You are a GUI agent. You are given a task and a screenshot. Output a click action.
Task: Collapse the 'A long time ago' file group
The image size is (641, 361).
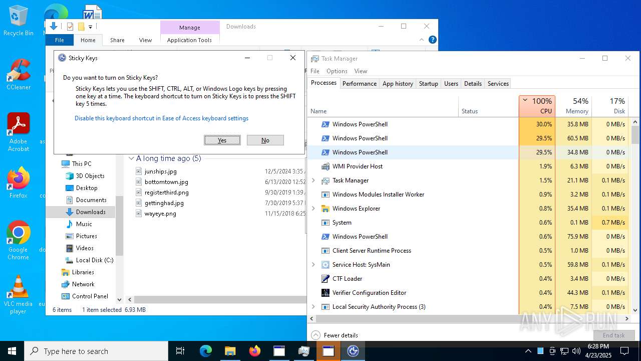coord(131,158)
